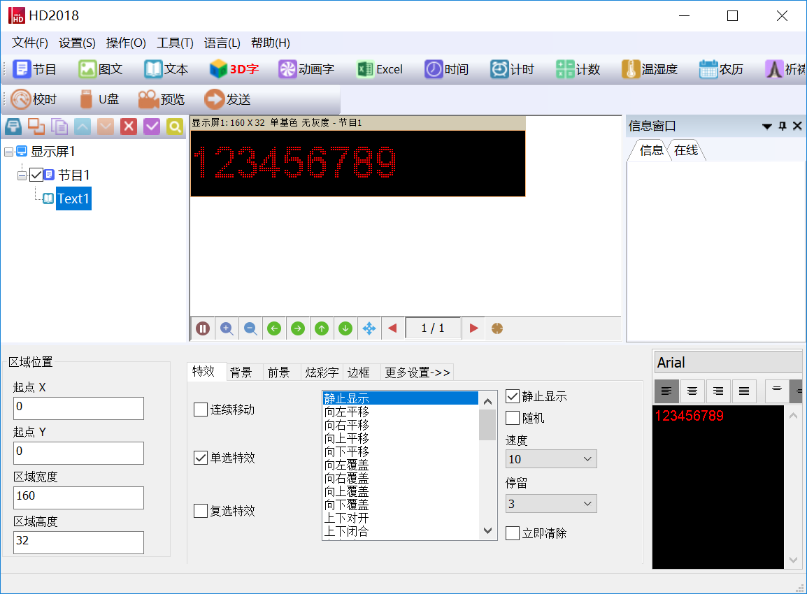Toggle the 随机 random checkbox
The width and height of the screenshot is (807, 594).
pos(513,418)
